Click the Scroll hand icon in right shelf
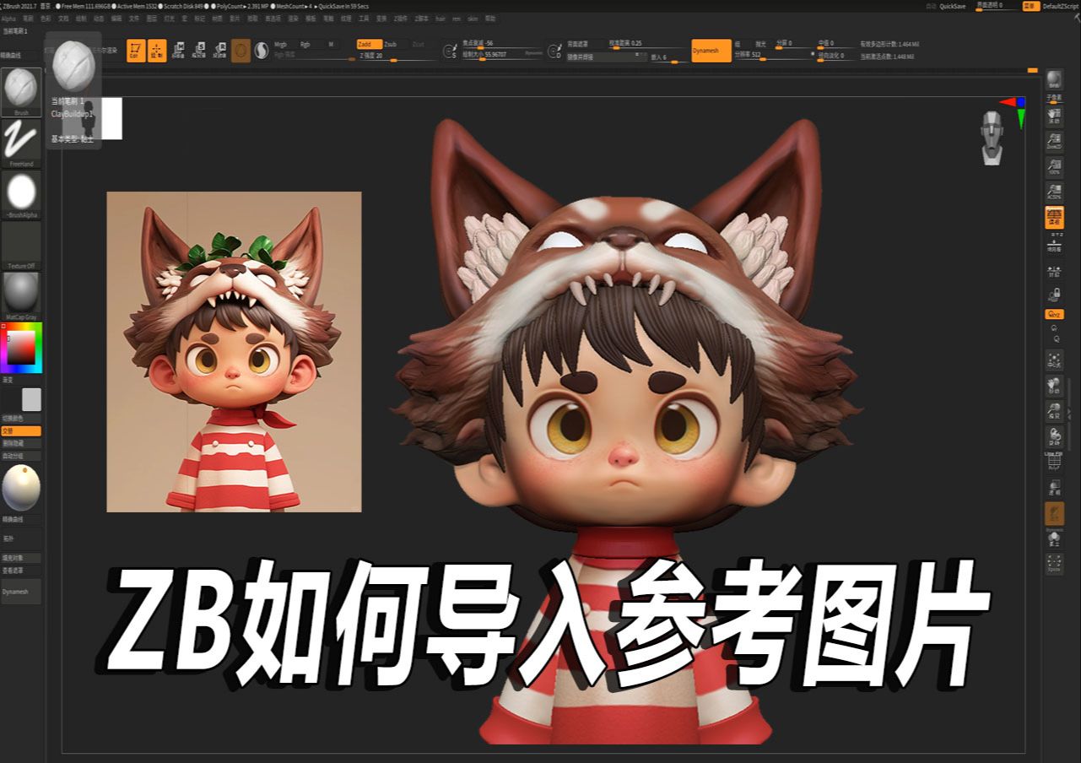The width and height of the screenshot is (1081, 763). coord(1054,115)
